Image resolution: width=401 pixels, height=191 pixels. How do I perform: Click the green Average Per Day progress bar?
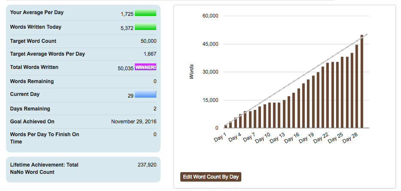click(x=146, y=13)
